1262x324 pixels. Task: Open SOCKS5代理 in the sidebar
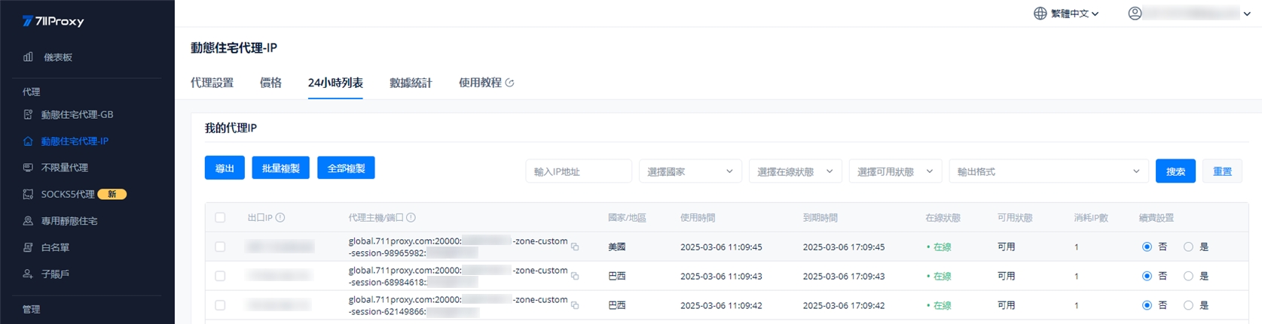(x=68, y=194)
